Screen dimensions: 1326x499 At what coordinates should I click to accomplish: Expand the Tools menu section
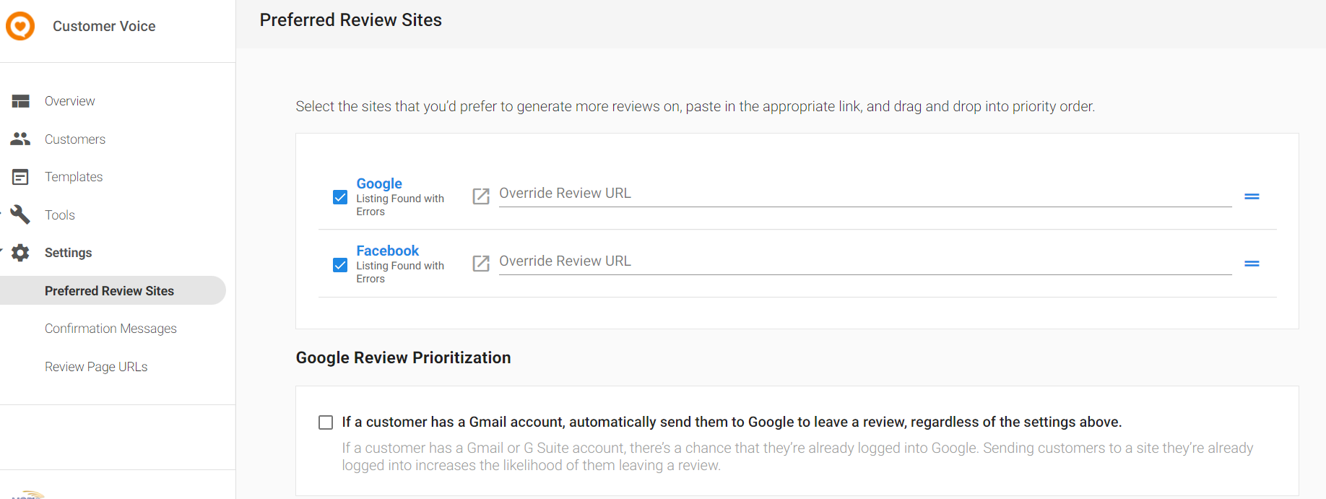[1, 213]
